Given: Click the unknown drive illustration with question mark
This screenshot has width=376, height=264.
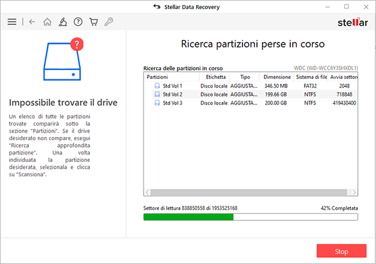Looking at the screenshot, I should (63, 59).
